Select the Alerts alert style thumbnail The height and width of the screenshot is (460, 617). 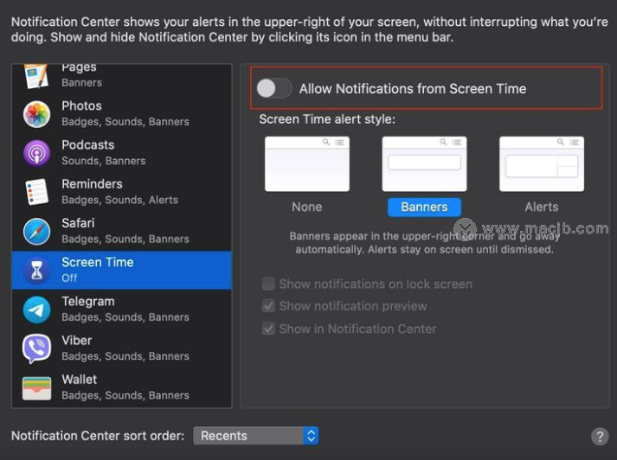pyautogui.click(x=542, y=164)
